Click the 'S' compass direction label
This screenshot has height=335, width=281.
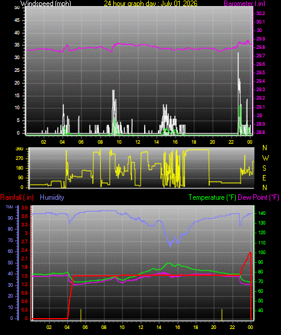click(x=264, y=168)
